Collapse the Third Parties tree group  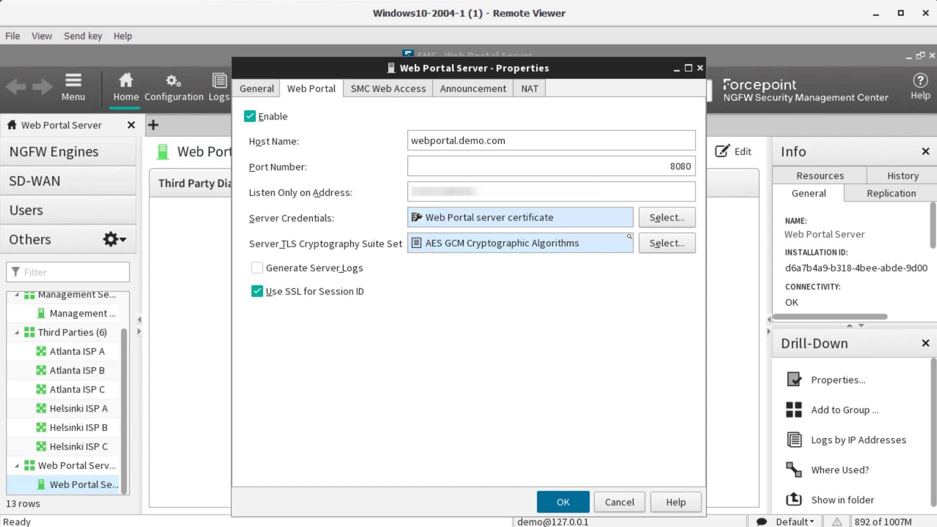pyautogui.click(x=17, y=332)
